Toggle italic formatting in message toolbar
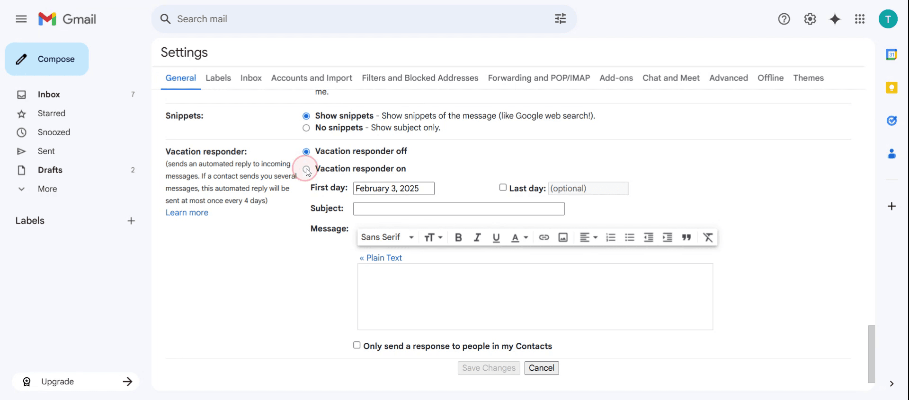Image resolution: width=909 pixels, height=400 pixels. click(477, 237)
